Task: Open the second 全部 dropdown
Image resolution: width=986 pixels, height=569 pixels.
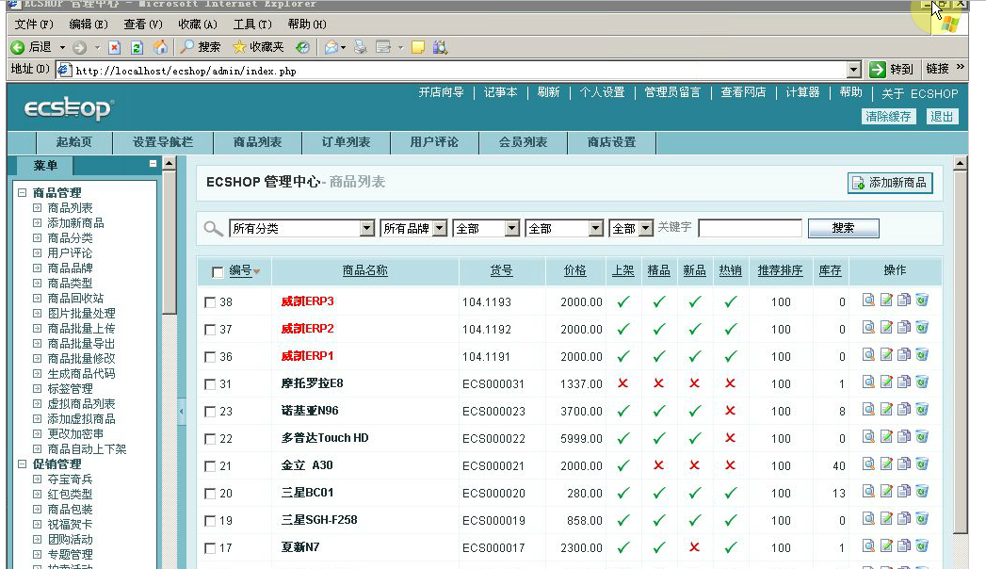Action: pos(565,228)
